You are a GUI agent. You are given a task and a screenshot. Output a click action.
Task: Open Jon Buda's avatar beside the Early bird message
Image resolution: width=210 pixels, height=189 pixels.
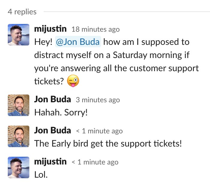pos(19,136)
